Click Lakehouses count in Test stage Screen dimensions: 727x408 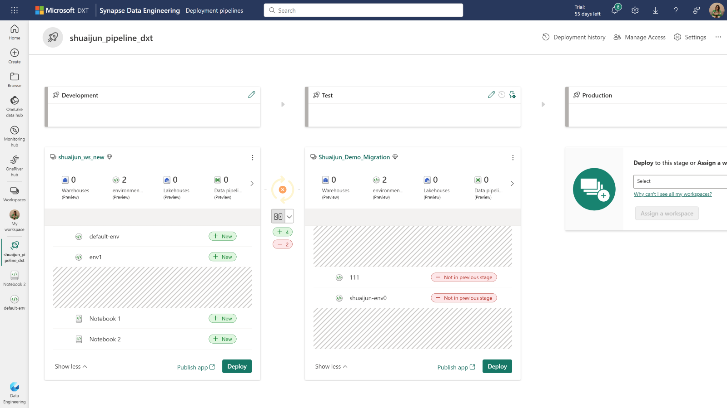(x=437, y=187)
